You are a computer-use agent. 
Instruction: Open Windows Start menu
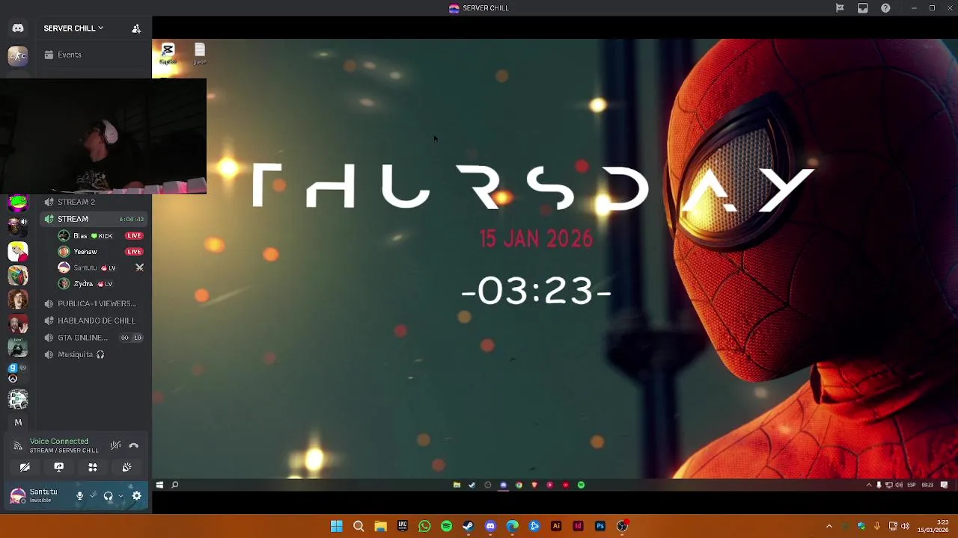(x=337, y=526)
